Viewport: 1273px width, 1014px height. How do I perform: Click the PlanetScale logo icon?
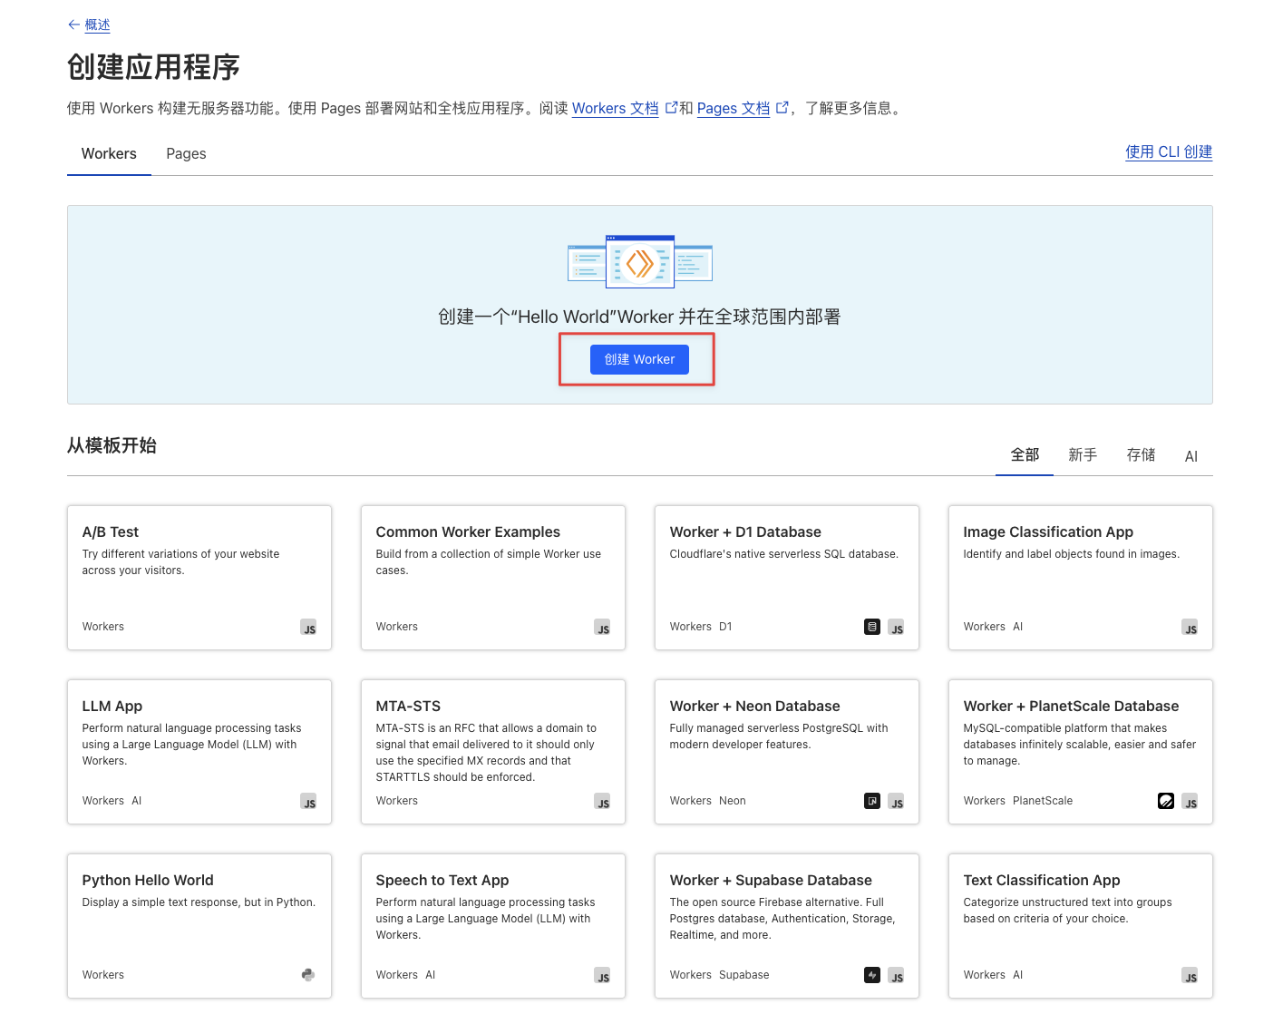(1166, 801)
